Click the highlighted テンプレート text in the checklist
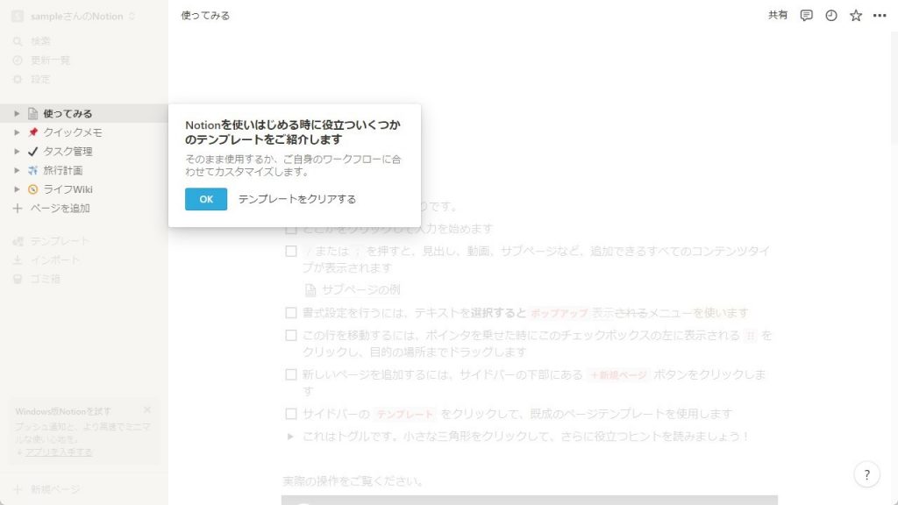 (404, 414)
